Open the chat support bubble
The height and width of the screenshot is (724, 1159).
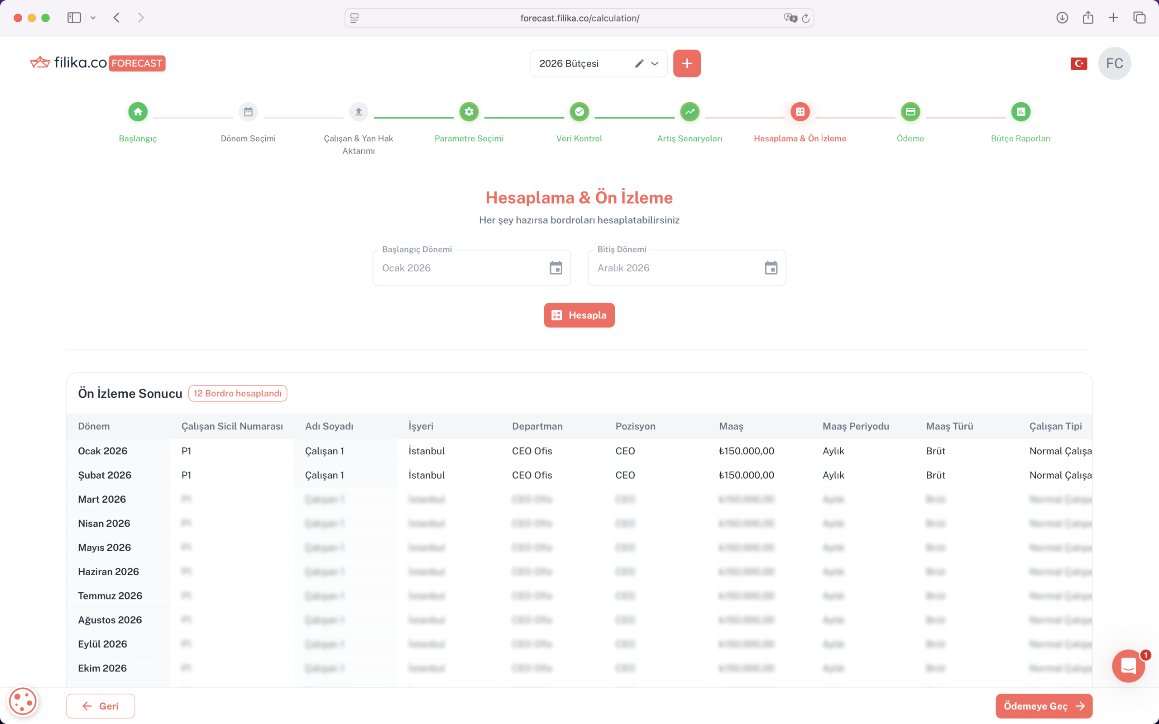pos(1128,666)
